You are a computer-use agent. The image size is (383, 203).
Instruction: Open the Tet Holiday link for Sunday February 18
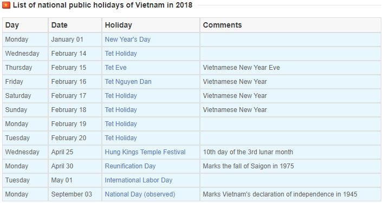[x=121, y=110]
